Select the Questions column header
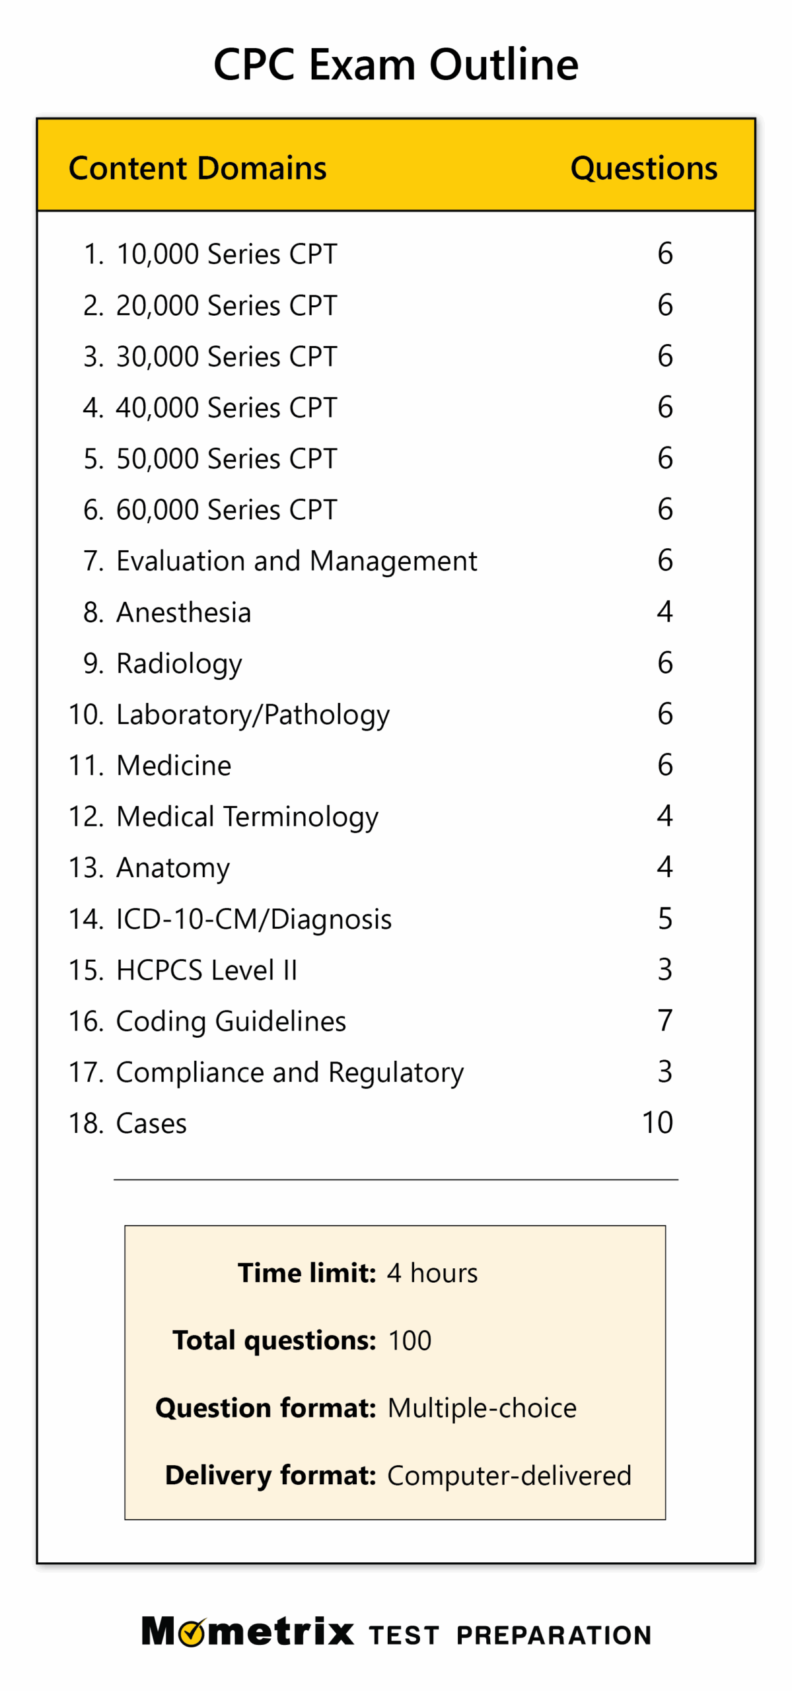Viewport: 792px width, 1691px height. [643, 168]
